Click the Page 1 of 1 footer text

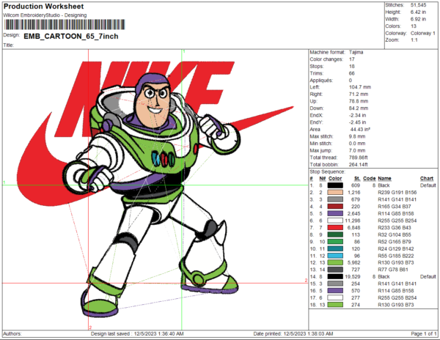tap(424, 334)
